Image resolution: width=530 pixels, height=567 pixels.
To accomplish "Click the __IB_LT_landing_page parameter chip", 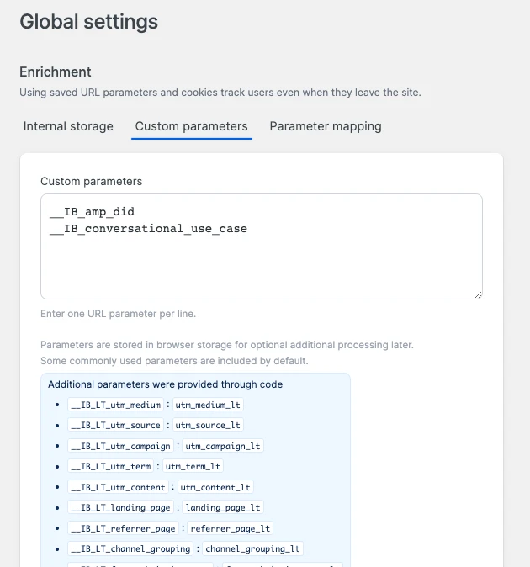I will pos(120,507).
